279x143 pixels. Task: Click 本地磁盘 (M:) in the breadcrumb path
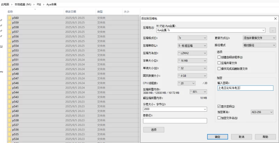pyautogui.click(x=24, y=3)
